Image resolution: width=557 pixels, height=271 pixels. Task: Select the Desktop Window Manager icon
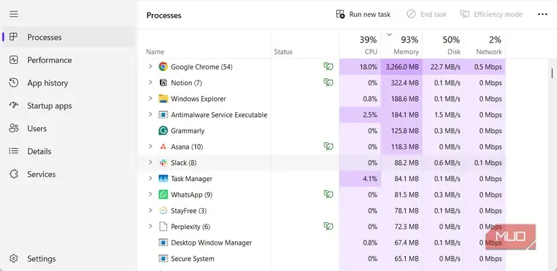pyautogui.click(x=163, y=243)
